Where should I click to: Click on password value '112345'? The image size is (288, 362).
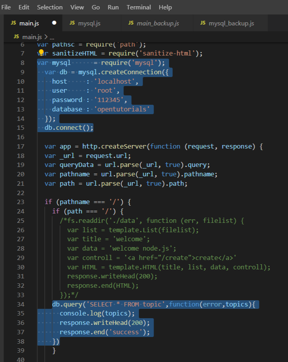click(109, 100)
